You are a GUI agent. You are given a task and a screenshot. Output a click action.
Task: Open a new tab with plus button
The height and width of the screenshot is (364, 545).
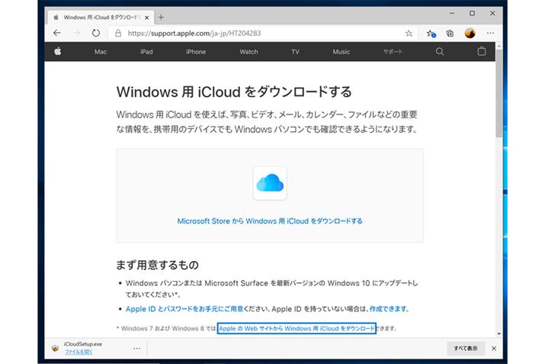[161, 17]
